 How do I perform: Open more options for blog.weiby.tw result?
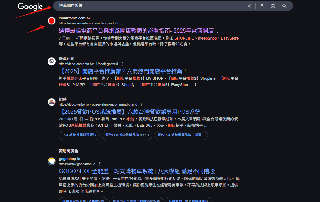click(x=141, y=104)
